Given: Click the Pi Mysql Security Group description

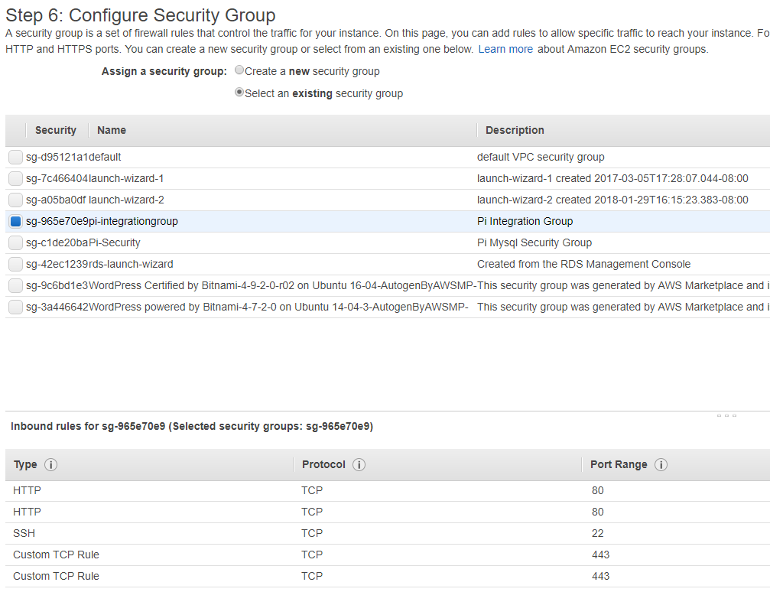Looking at the screenshot, I should 534,242.
